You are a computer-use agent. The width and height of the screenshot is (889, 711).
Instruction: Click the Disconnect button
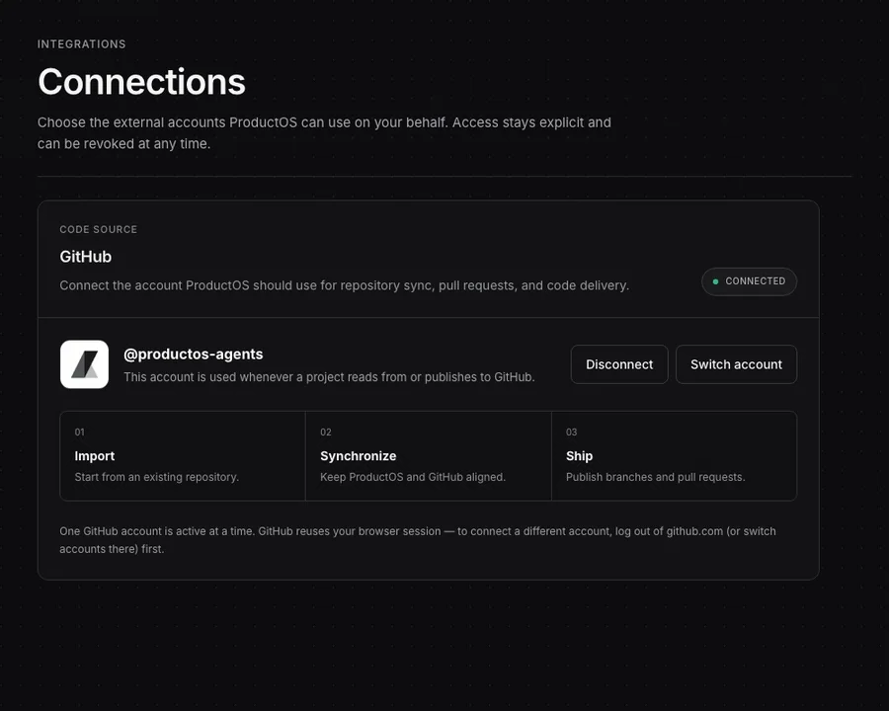click(619, 364)
